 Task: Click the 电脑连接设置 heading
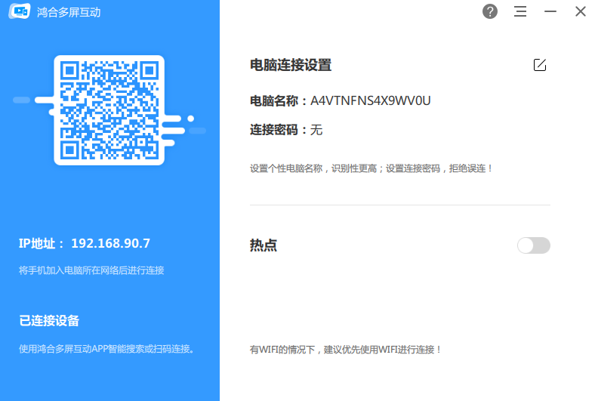tap(291, 65)
